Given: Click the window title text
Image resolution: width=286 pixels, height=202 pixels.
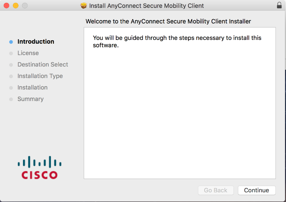Looking at the screenshot, I should point(146,6).
